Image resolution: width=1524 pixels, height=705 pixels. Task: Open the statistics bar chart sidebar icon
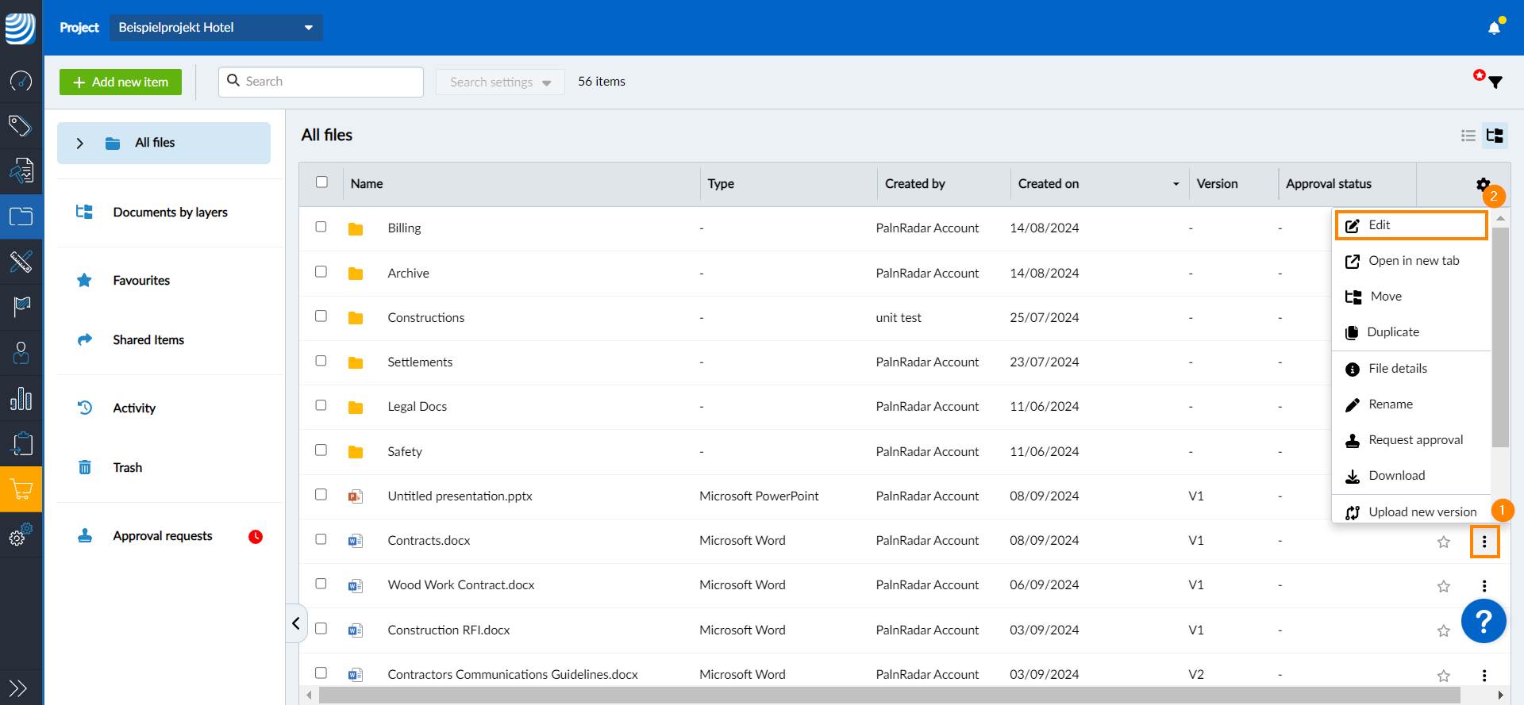pos(21,399)
